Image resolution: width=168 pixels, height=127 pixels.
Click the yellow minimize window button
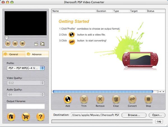[8, 2]
